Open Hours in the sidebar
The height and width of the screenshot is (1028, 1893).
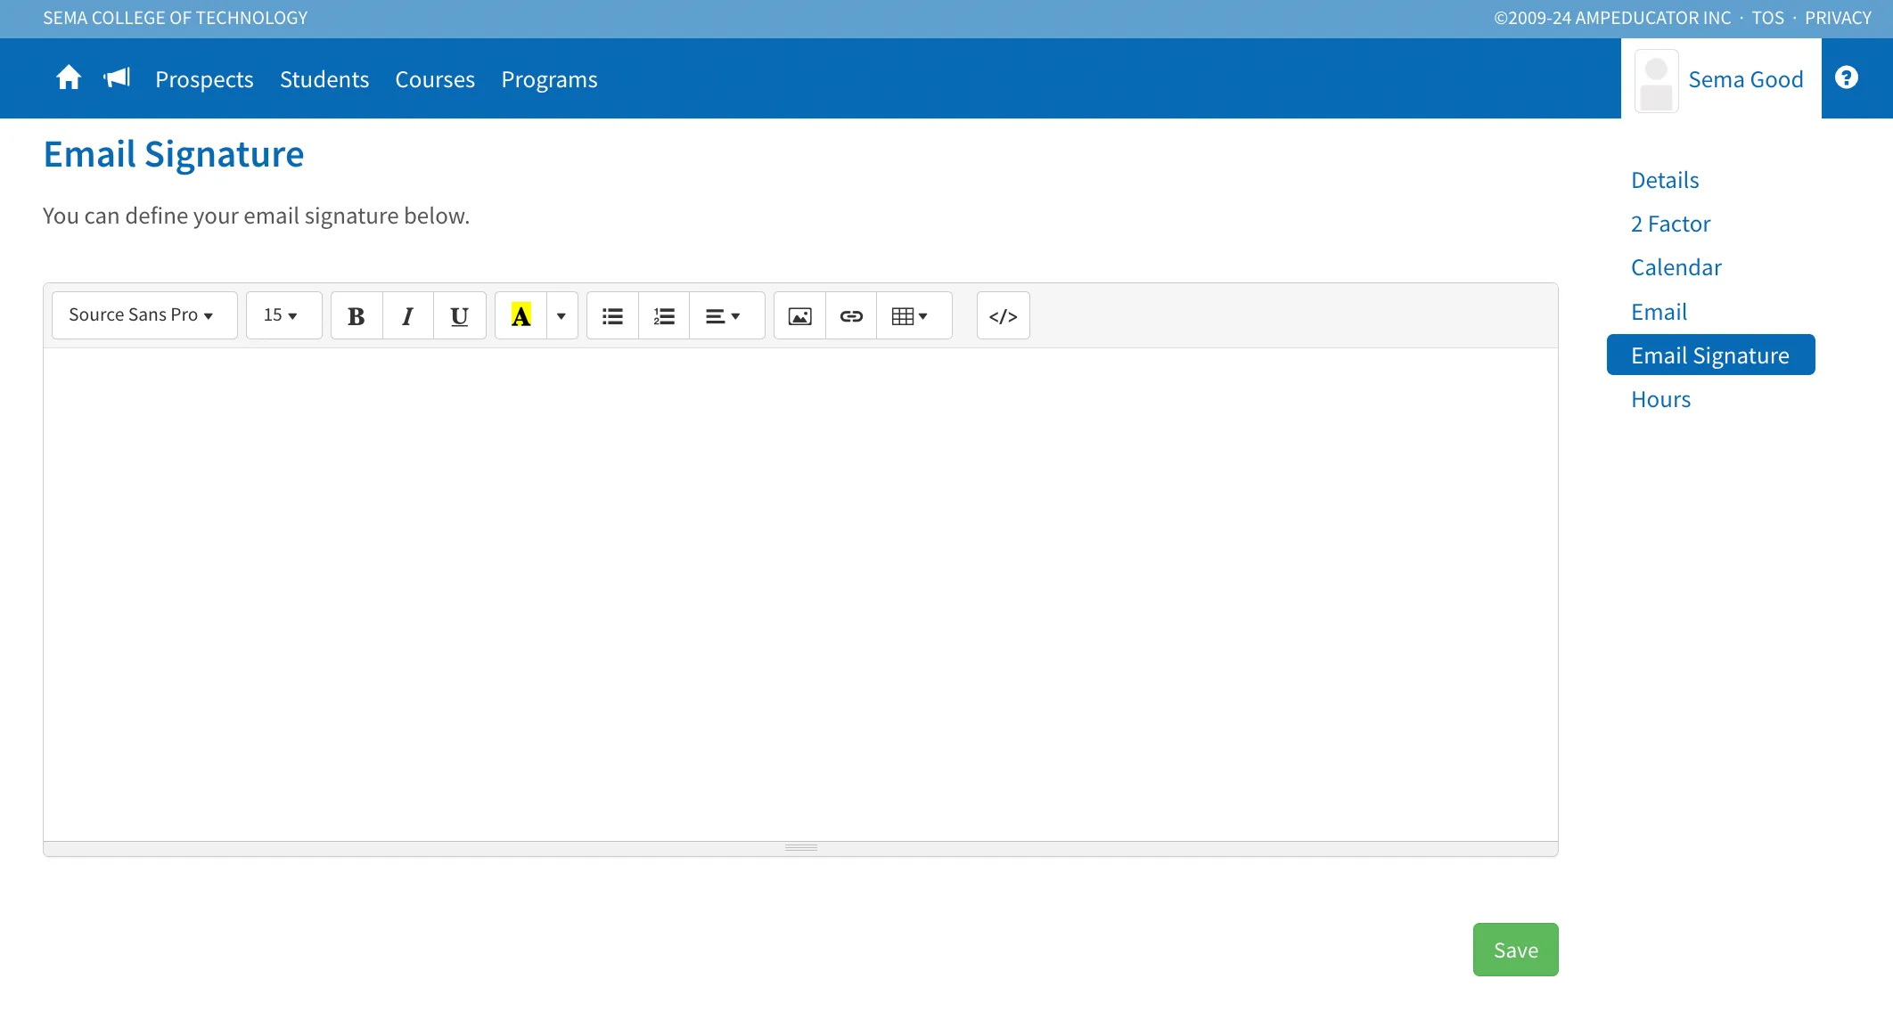point(1660,399)
